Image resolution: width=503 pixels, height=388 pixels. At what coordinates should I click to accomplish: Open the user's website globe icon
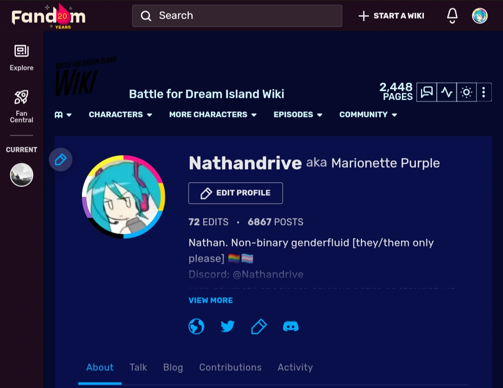click(x=196, y=326)
